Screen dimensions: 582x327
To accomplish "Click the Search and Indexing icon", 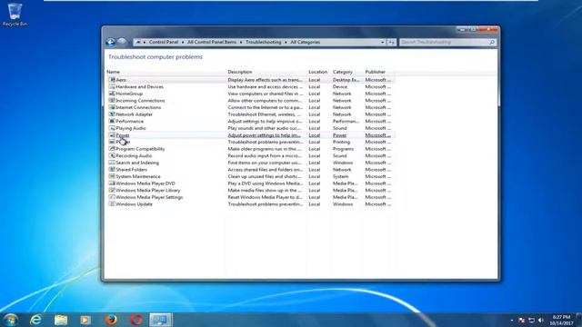I will pyautogui.click(x=112, y=163).
